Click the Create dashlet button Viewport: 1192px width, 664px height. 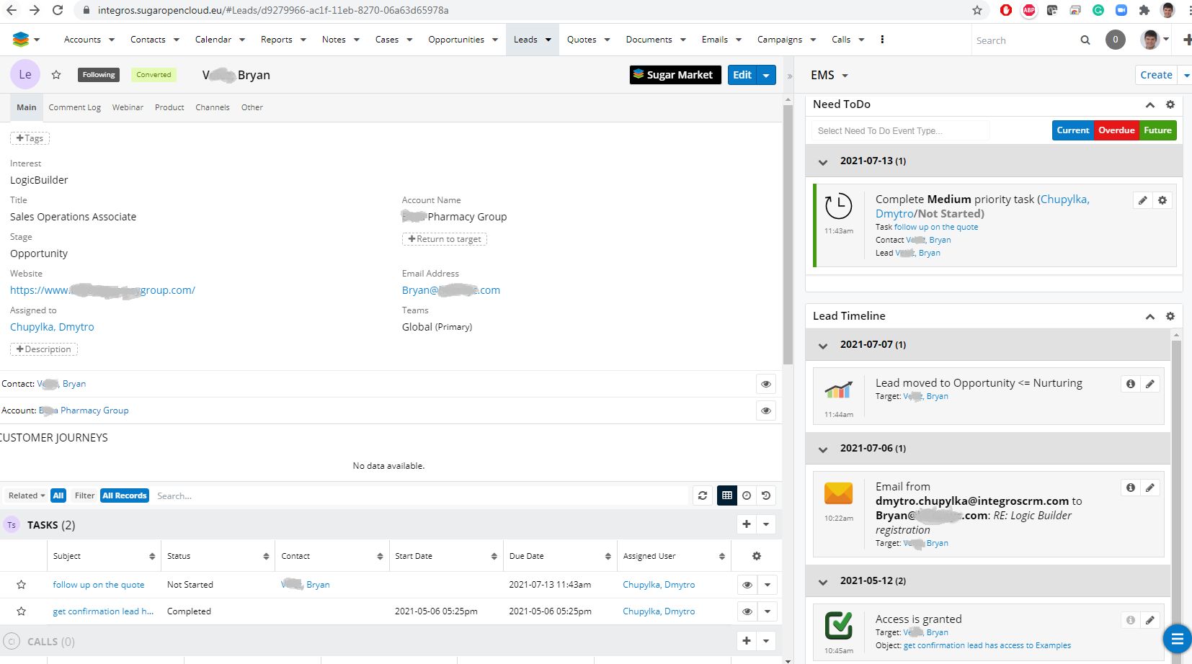(x=1156, y=75)
